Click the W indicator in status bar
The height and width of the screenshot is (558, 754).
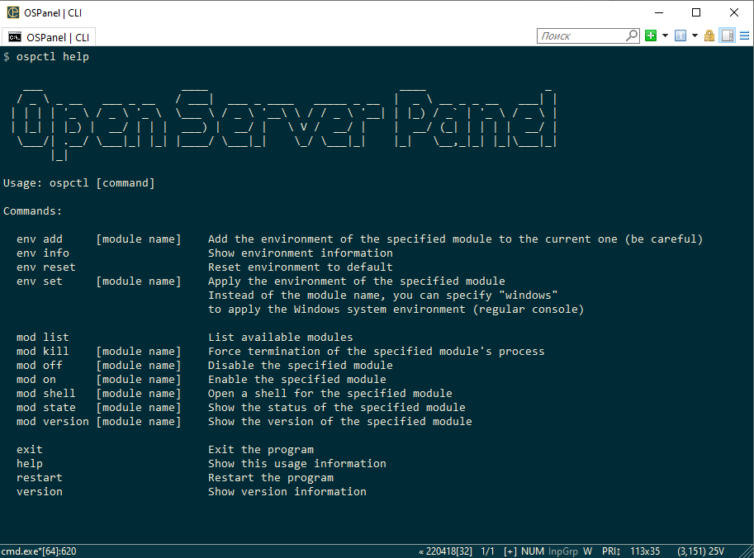pyautogui.click(x=587, y=551)
